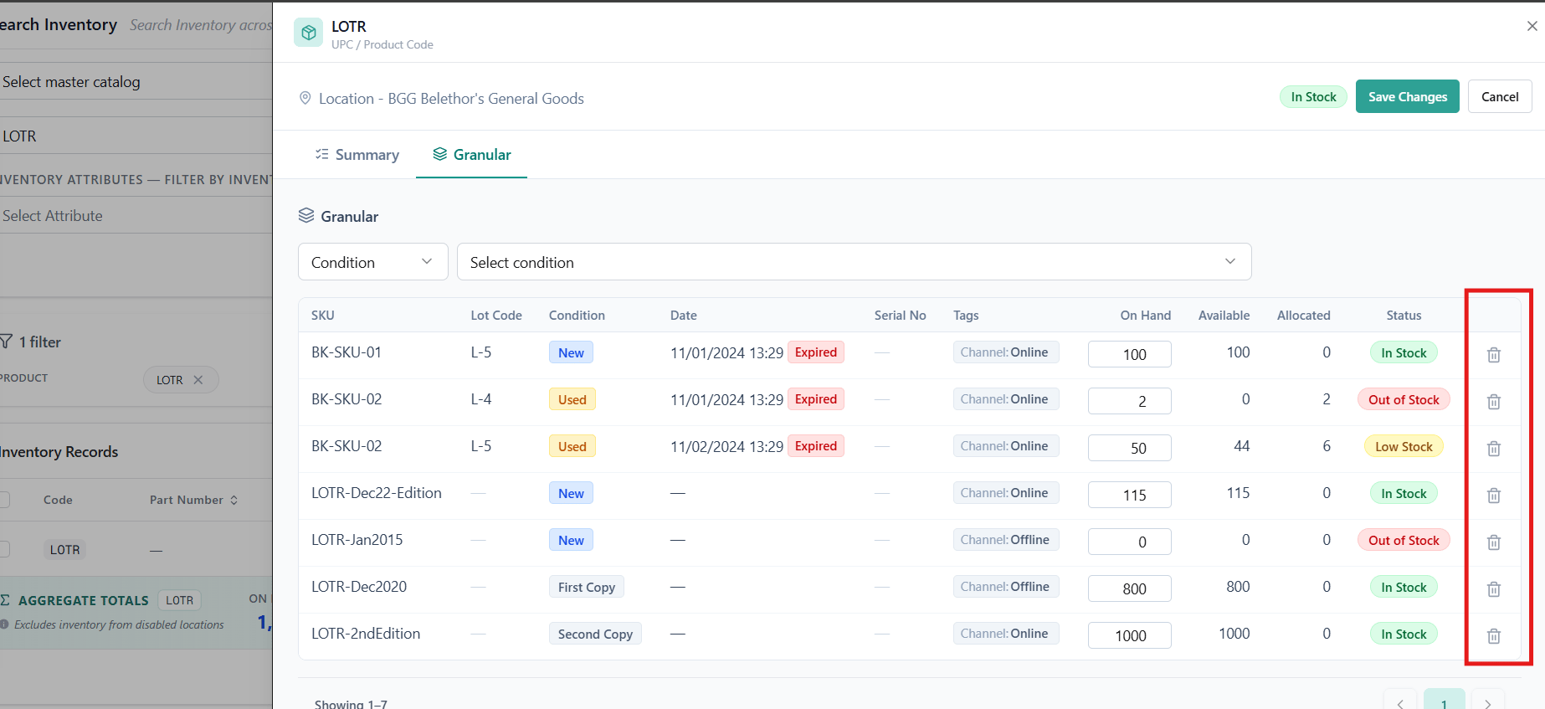Delete the BK-SKU-01 lot L-5 row
Image resolution: width=1545 pixels, height=709 pixels.
pyautogui.click(x=1493, y=354)
